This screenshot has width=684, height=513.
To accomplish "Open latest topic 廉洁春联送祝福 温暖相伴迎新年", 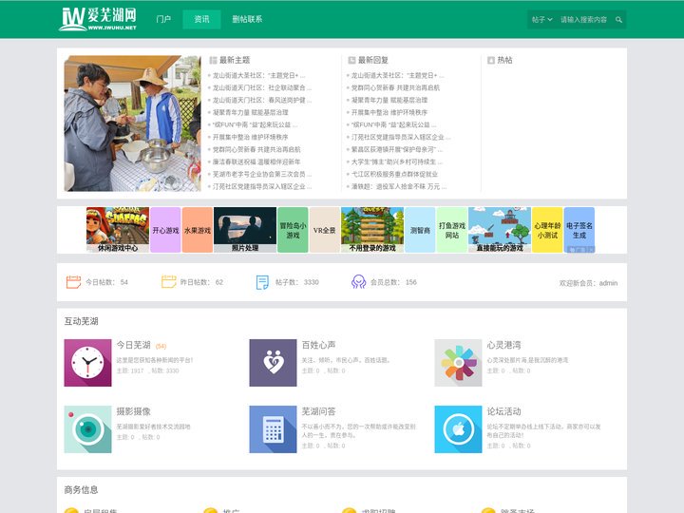I will tap(256, 161).
